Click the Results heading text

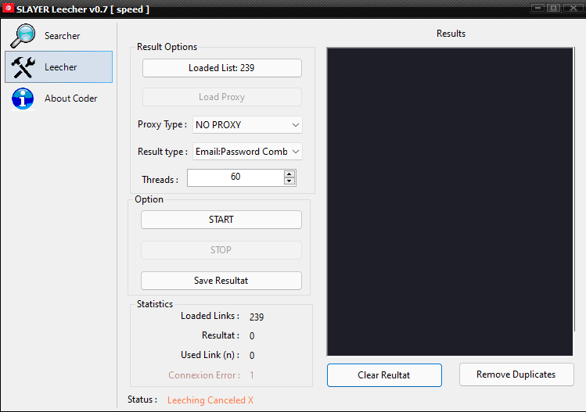pos(451,34)
